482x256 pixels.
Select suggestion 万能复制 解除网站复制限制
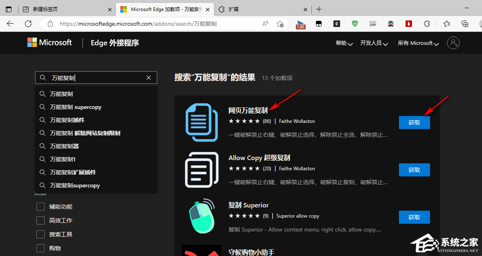pyautogui.click(x=96, y=133)
